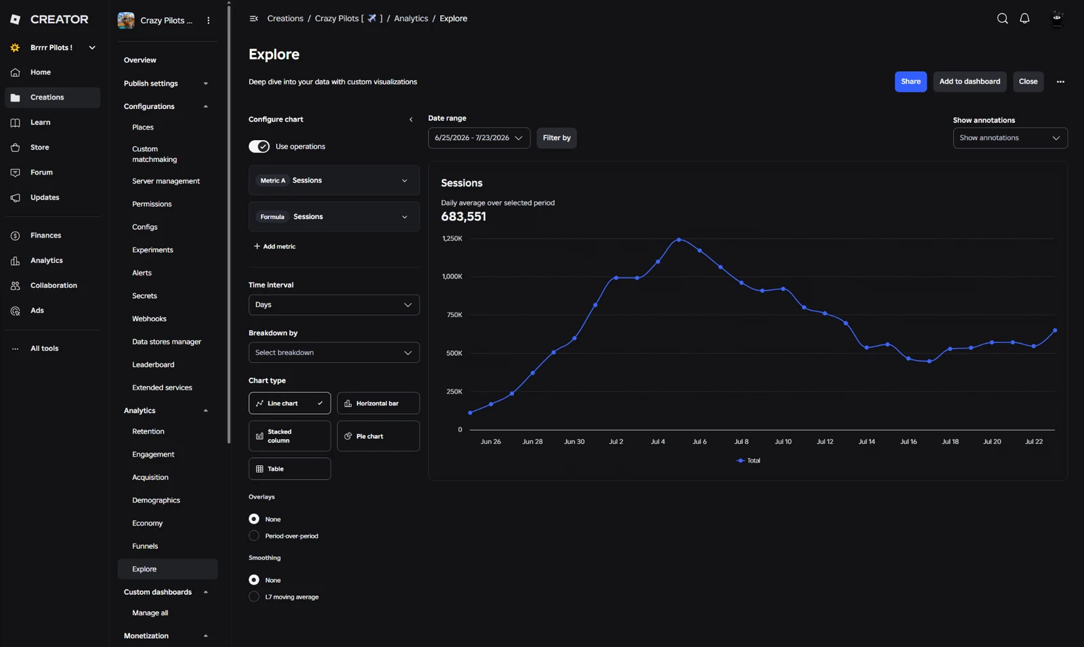Screen dimensions: 1084x647
Task: Choose the Stacked column chart type
Action: [x=289, y=436]
